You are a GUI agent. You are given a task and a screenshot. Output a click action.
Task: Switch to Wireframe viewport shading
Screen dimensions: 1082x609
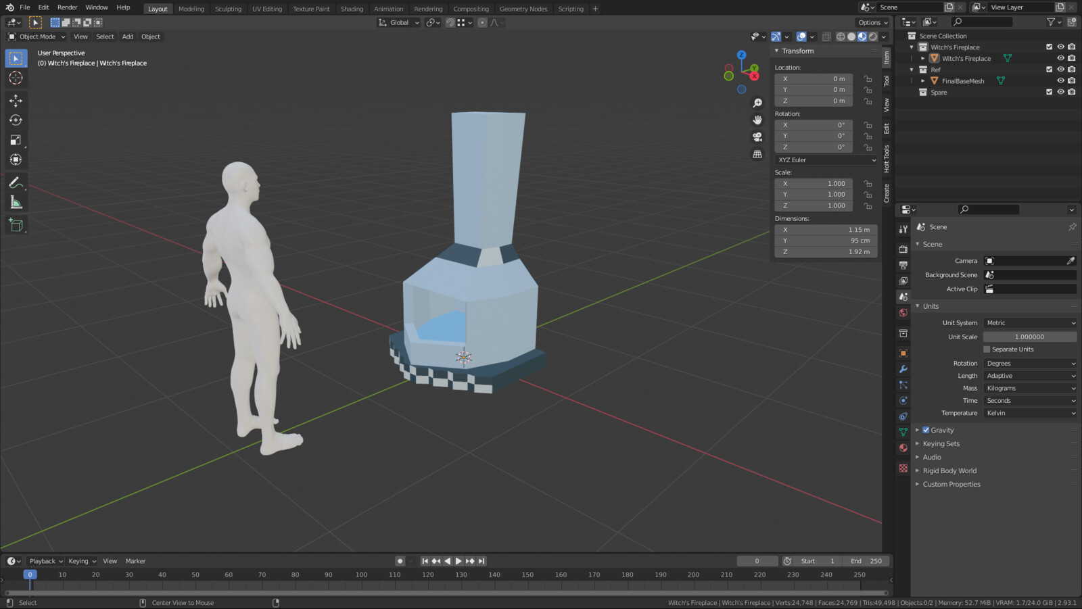click(x=841, y=36)
